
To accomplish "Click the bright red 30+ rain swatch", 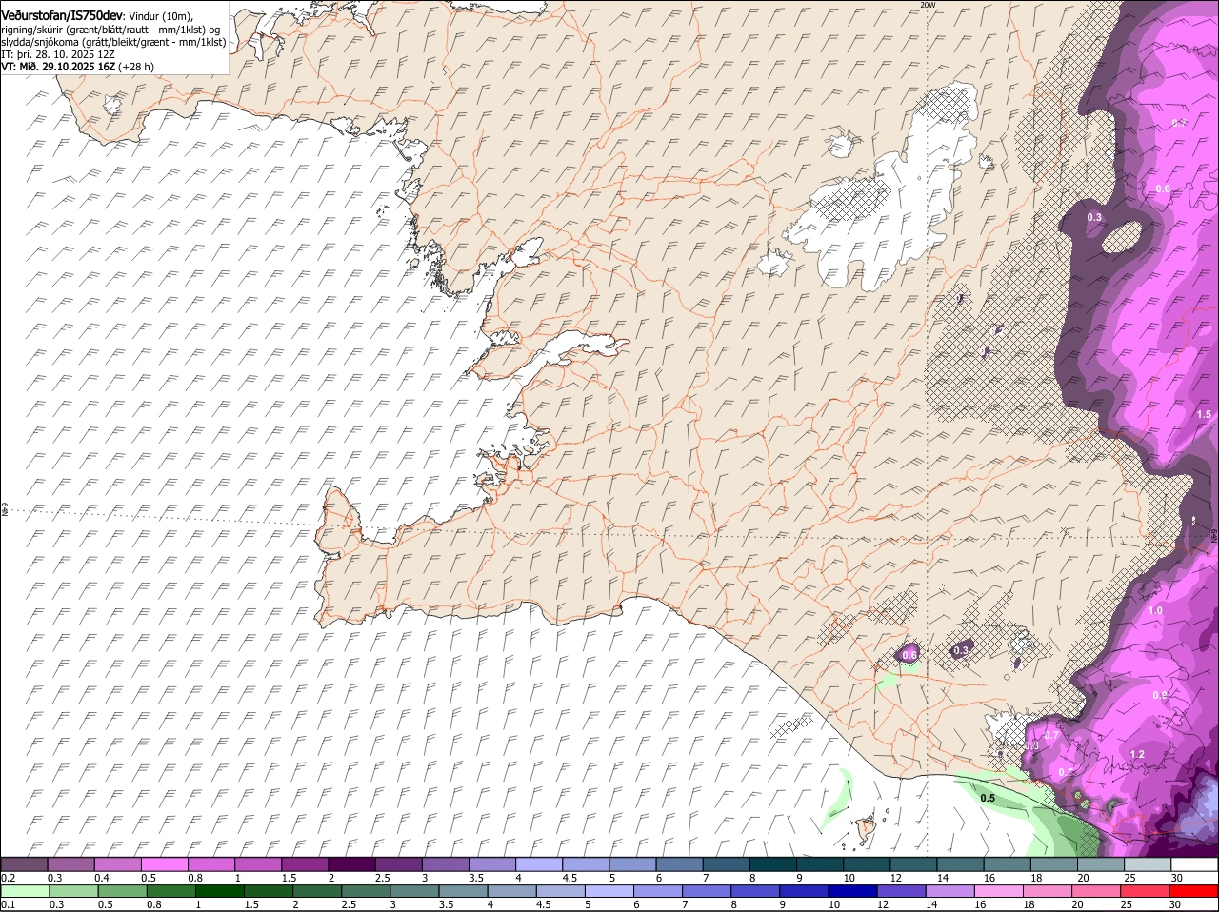I will click(1194, 891).
